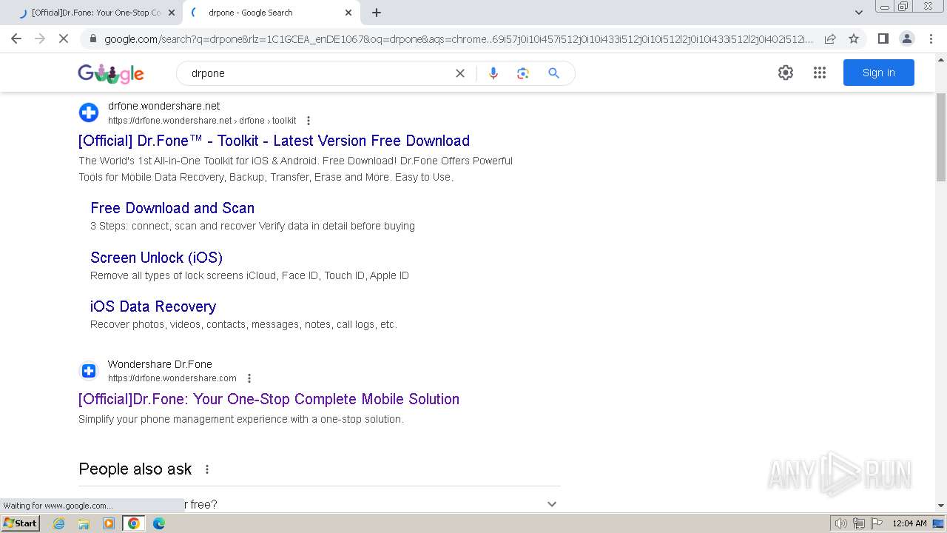This screenshot has height=533, width=947.
Task: Click the Wondershare Dr.Fone site name
Action: 160,364
